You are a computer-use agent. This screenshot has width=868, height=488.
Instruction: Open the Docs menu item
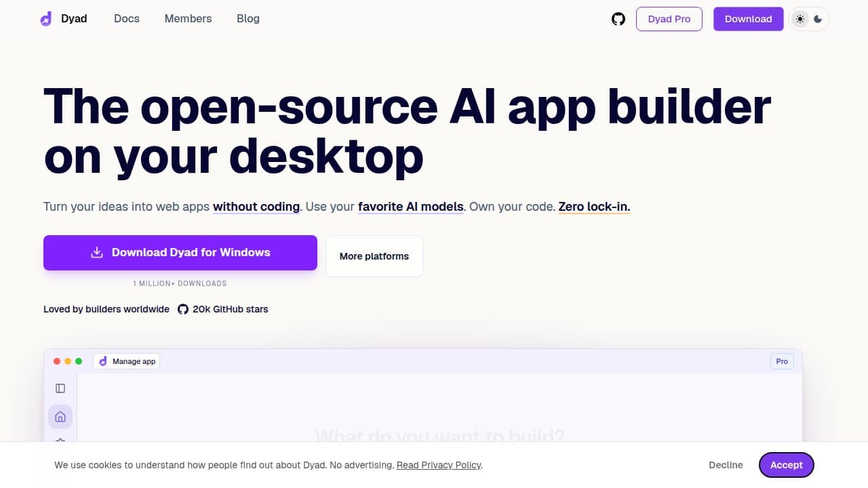(x=127, y=19)
